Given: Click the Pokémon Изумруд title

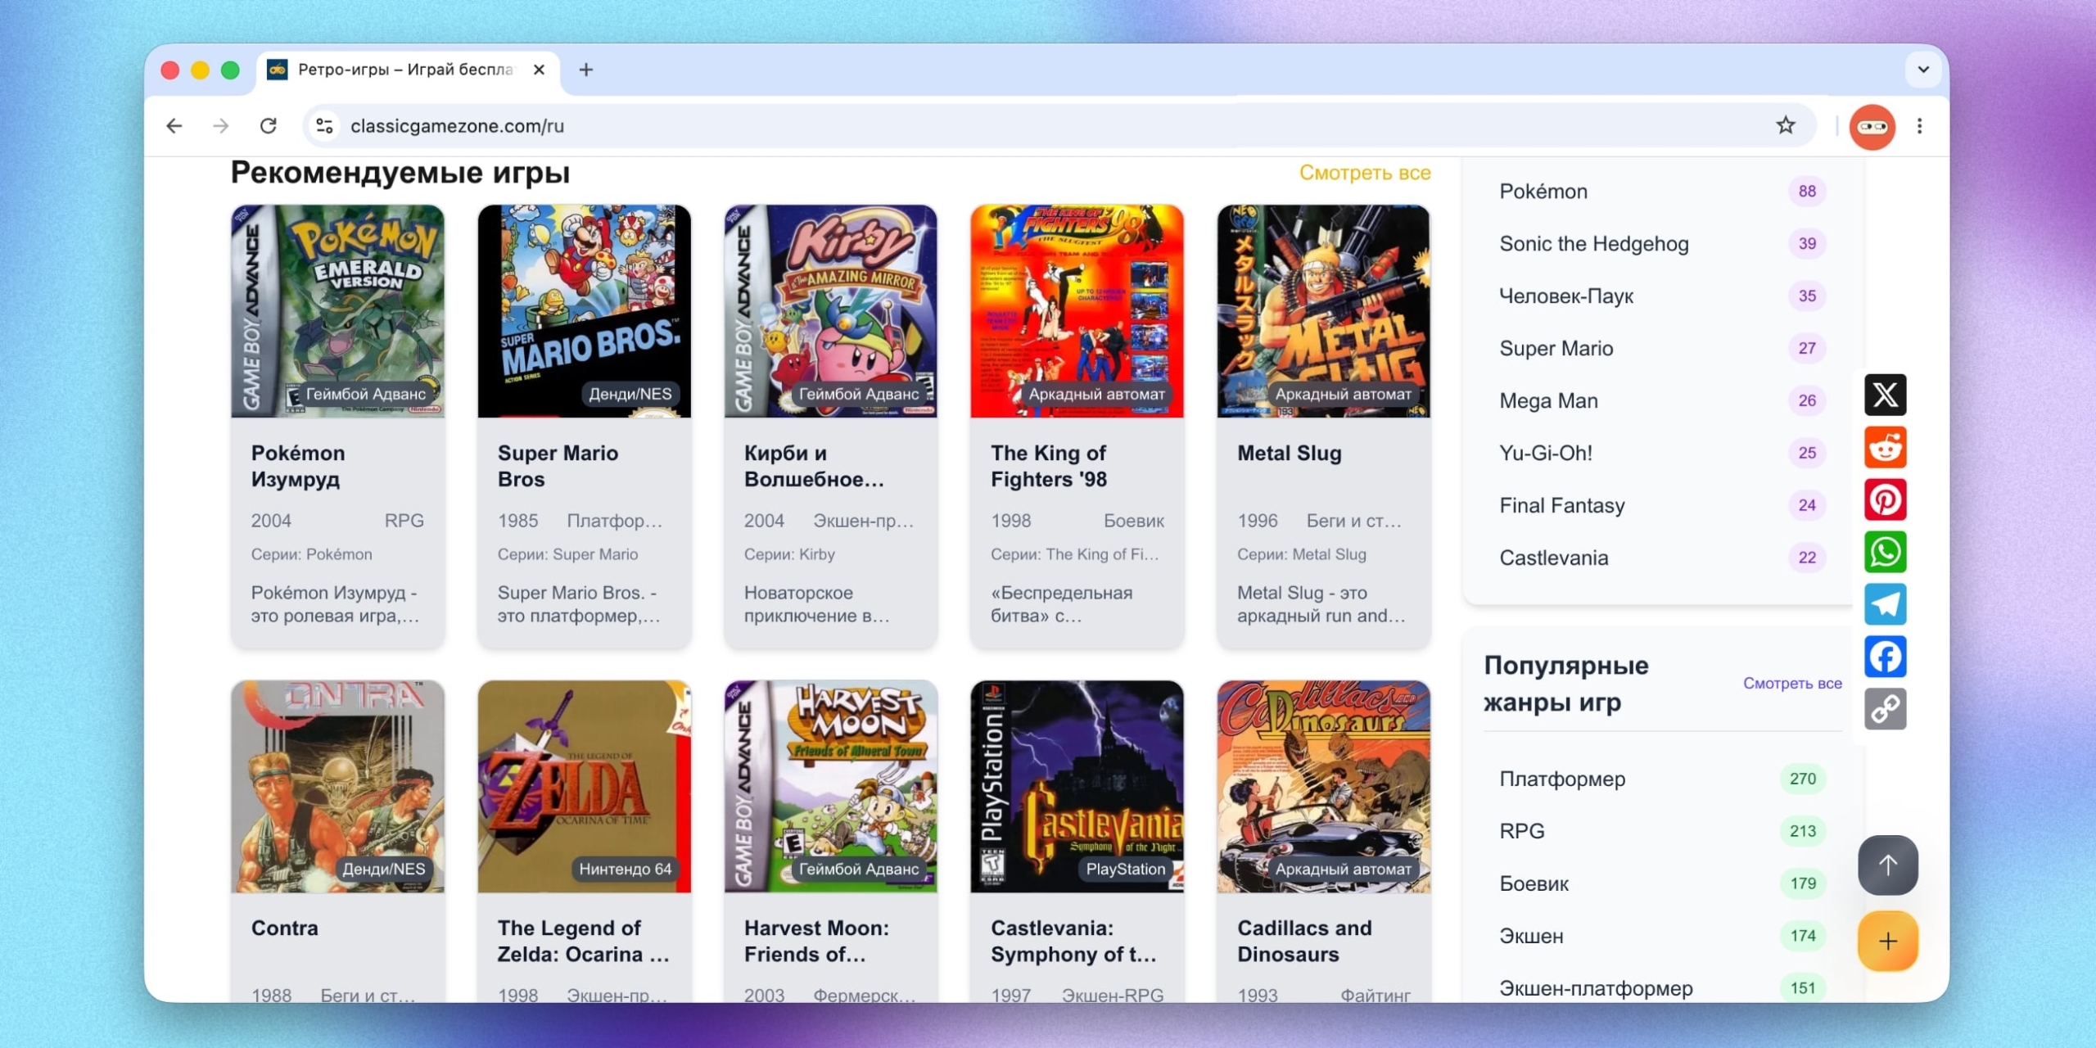Looking at the screenshot, I should pyautogui.click(x=298, y=466).
